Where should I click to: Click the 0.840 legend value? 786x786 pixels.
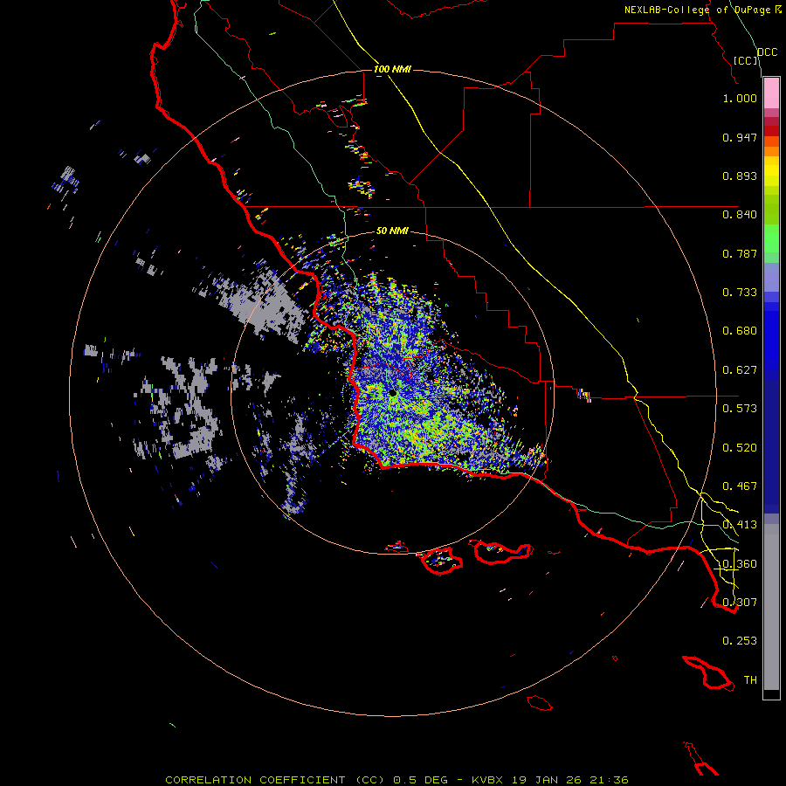coord(740,215)
